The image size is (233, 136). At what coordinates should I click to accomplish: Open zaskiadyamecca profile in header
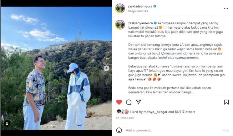[140, 6]
